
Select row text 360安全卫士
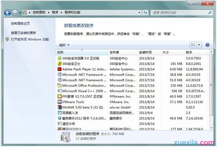(x=71, y=64)
